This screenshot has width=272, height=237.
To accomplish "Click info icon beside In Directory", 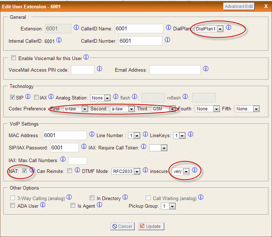I will [125, 197].
